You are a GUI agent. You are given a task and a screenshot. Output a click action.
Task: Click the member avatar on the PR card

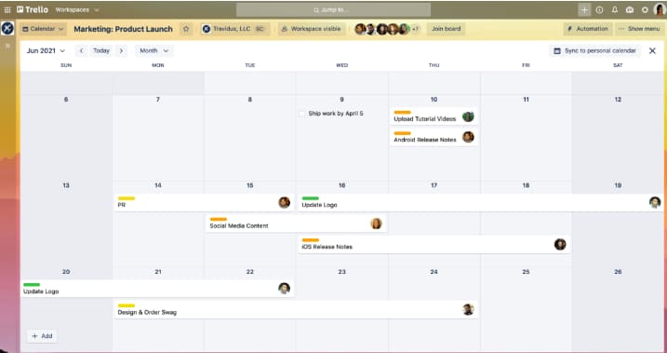(284, 202)
